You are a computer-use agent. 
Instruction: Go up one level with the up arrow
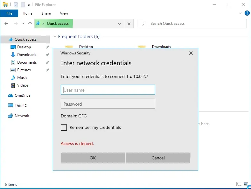[x=30, y=24]
